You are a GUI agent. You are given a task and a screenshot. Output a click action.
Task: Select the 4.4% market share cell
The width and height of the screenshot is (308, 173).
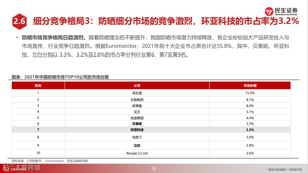(x=250, y=118)
